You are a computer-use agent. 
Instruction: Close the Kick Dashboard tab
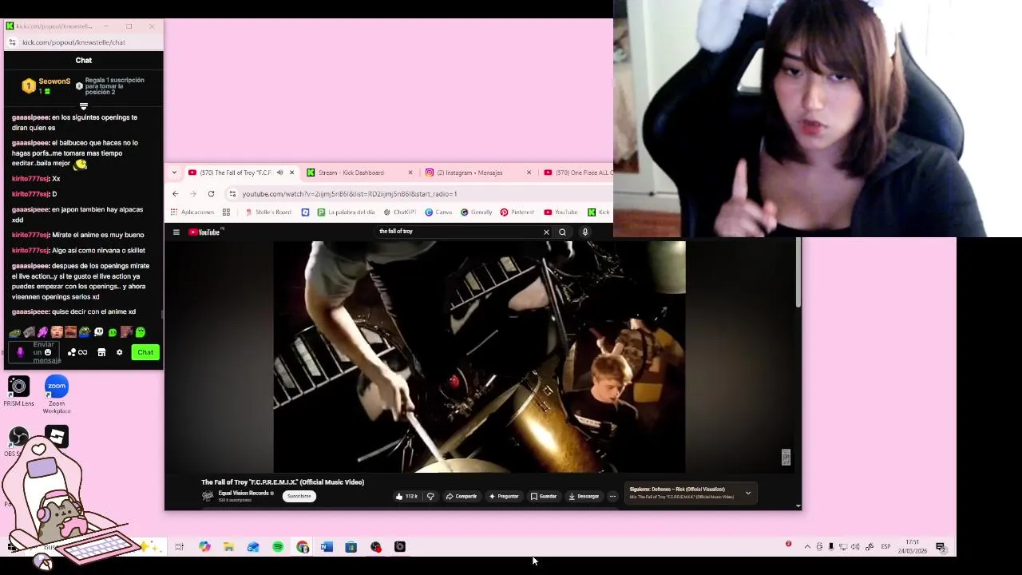(410, 172)
